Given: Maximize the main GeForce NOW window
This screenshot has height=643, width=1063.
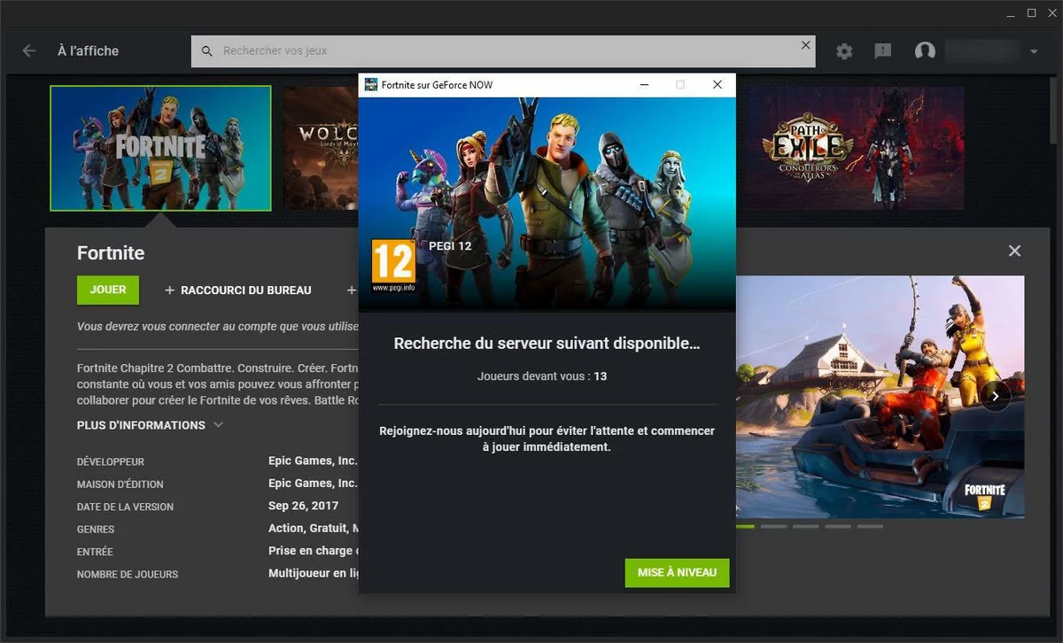Looking at the screenshot, I should click(1031, 13).
